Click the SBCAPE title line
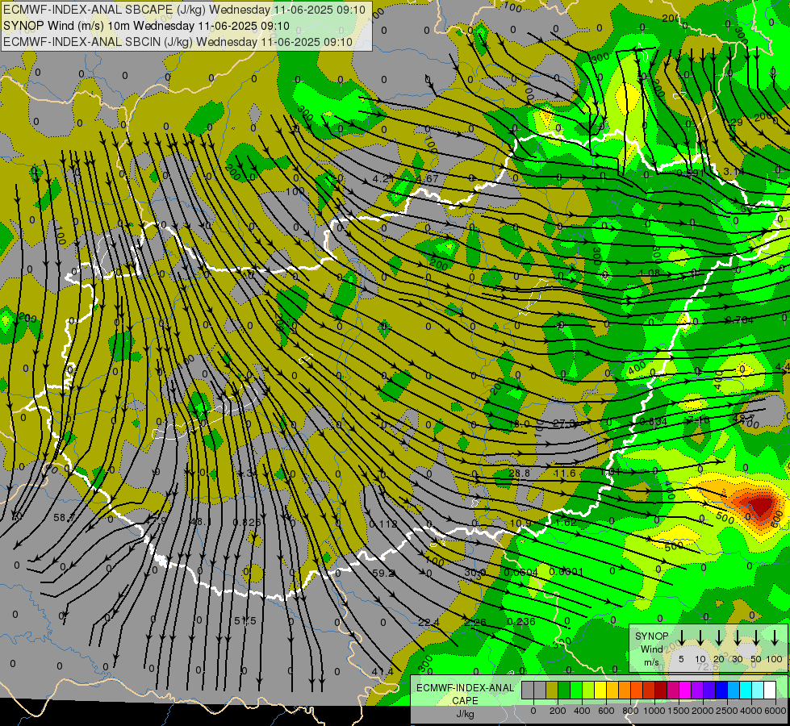Screen dimensions: 790x726 point(184,10)
